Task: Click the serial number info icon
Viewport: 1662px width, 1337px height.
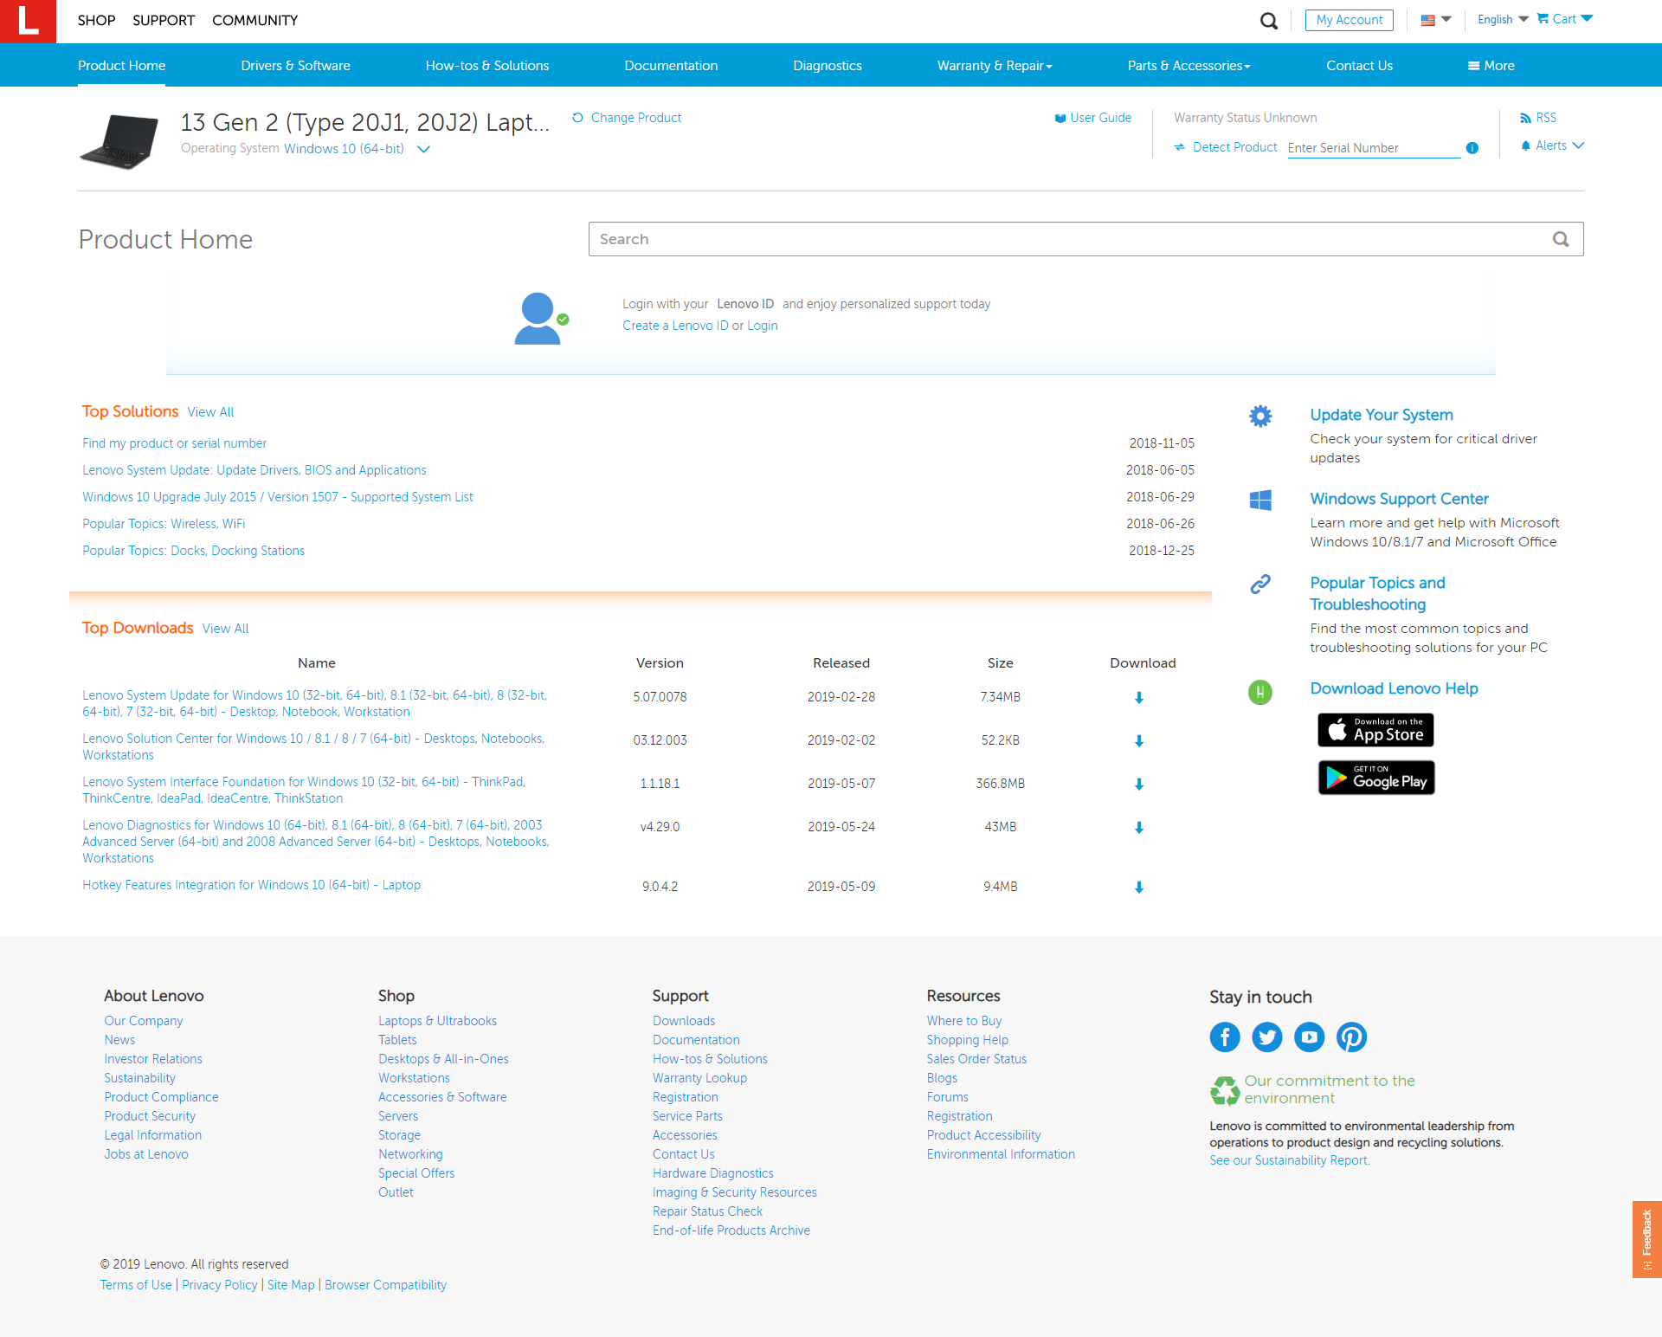Action: (1472, 148)
